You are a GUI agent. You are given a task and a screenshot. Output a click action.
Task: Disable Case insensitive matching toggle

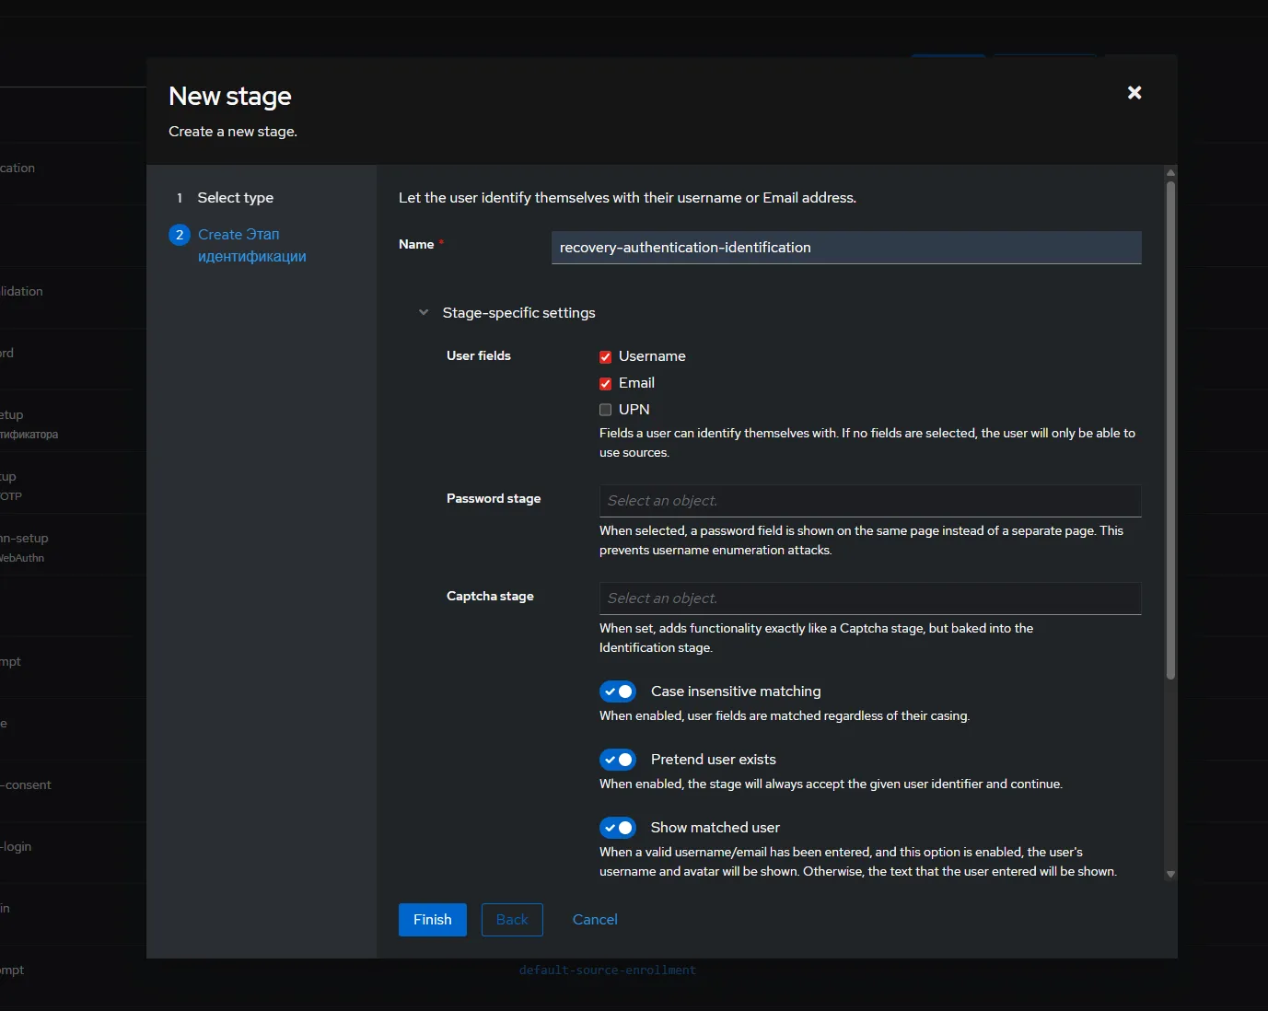618,691
